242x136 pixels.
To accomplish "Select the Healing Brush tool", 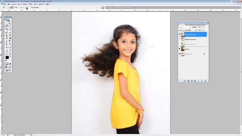I will pos(7,32).
